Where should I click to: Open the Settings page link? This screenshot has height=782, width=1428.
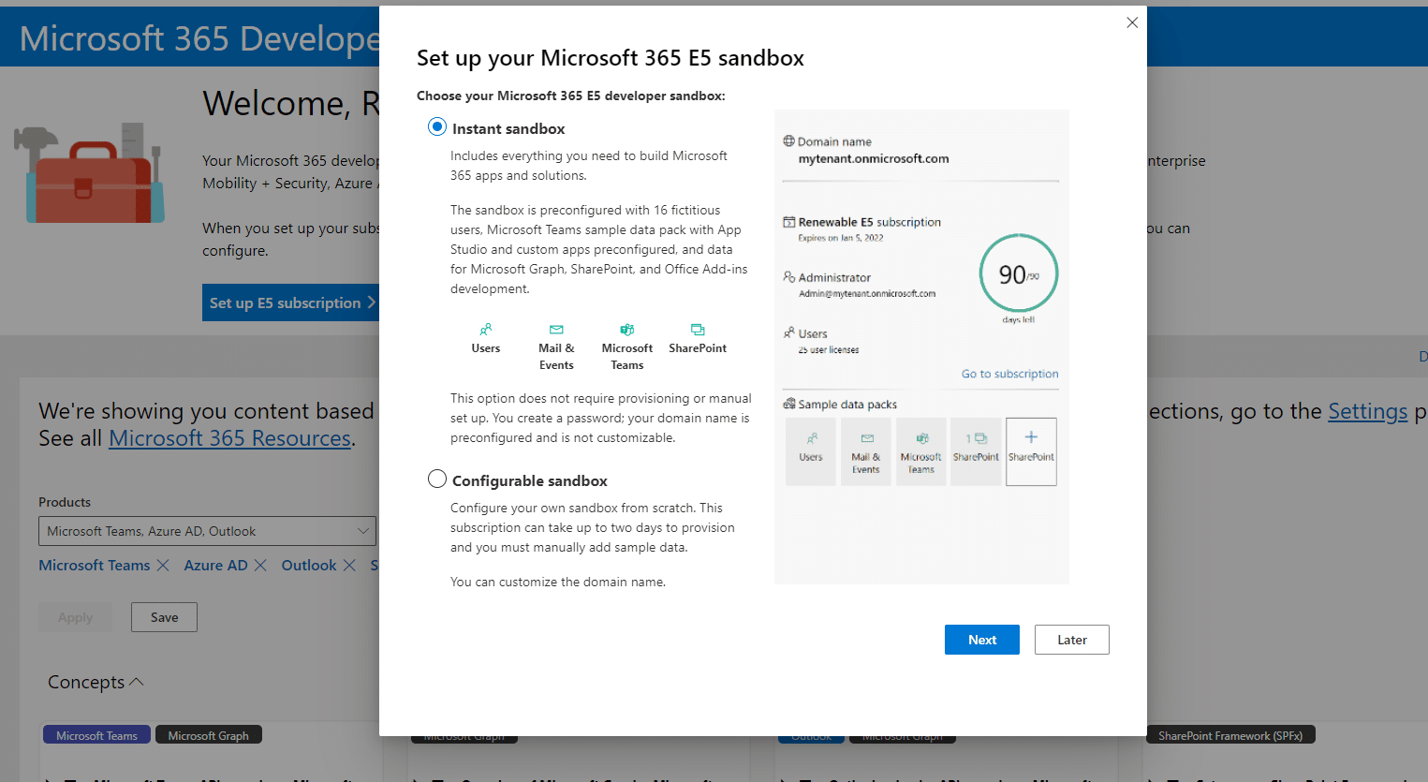tap(1368, 411)
